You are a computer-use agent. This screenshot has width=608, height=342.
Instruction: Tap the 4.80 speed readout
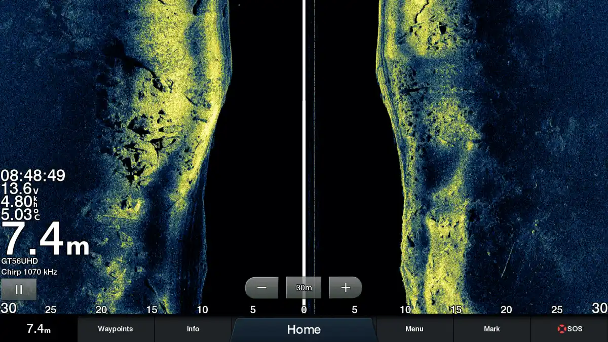pos(20,202)
